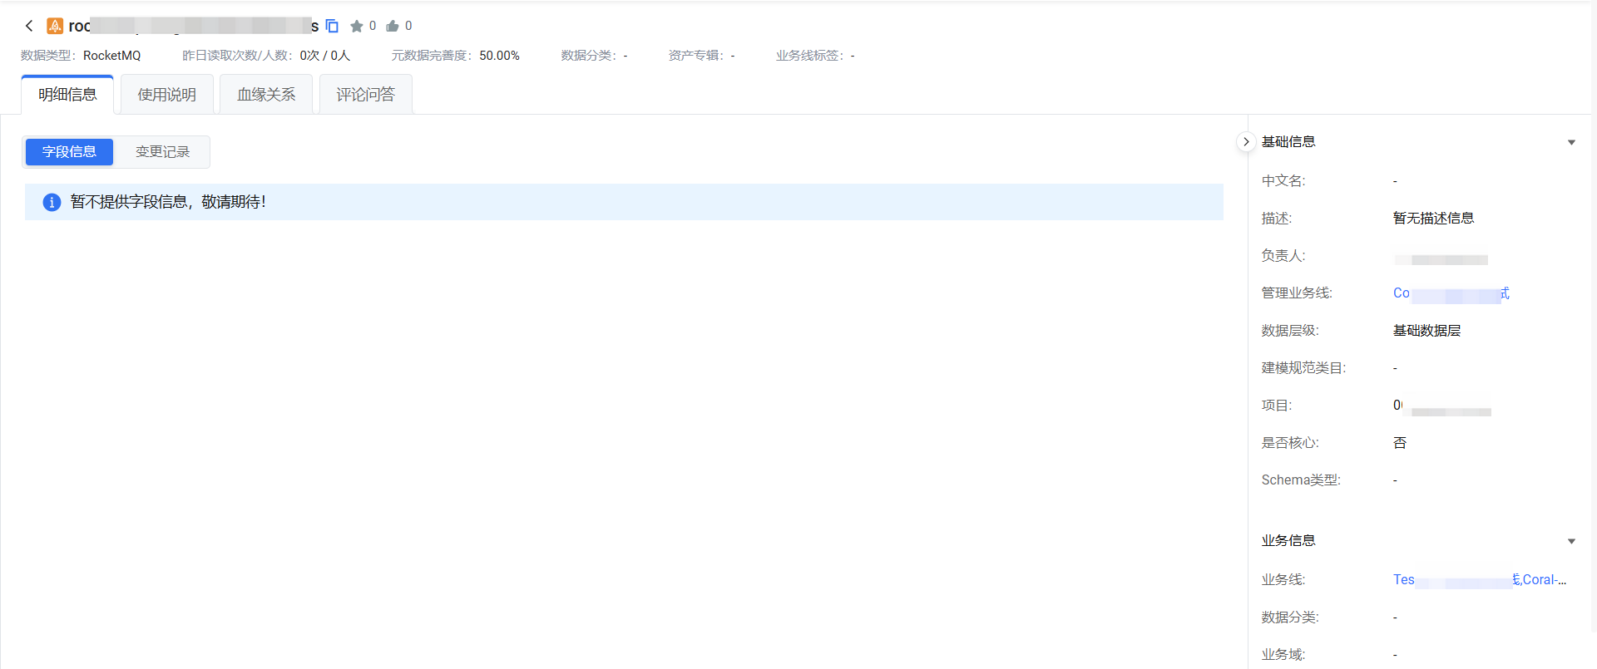
Task: Copy the asset name
Action: click(x=332, y=26)
